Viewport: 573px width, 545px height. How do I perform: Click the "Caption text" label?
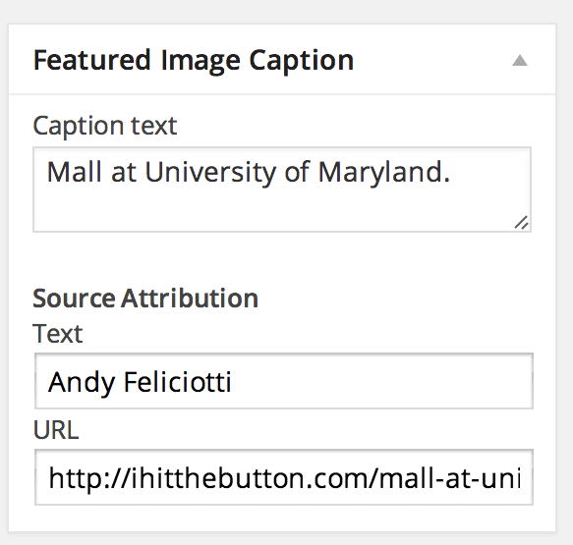coord(105,126)
